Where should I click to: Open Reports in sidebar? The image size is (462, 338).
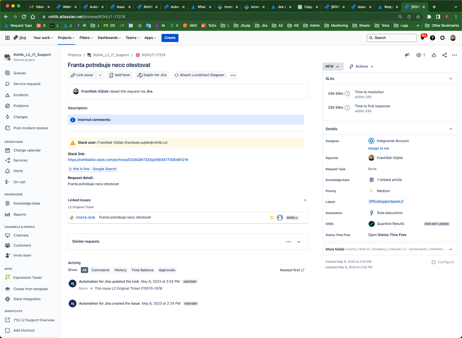(19, 215)
